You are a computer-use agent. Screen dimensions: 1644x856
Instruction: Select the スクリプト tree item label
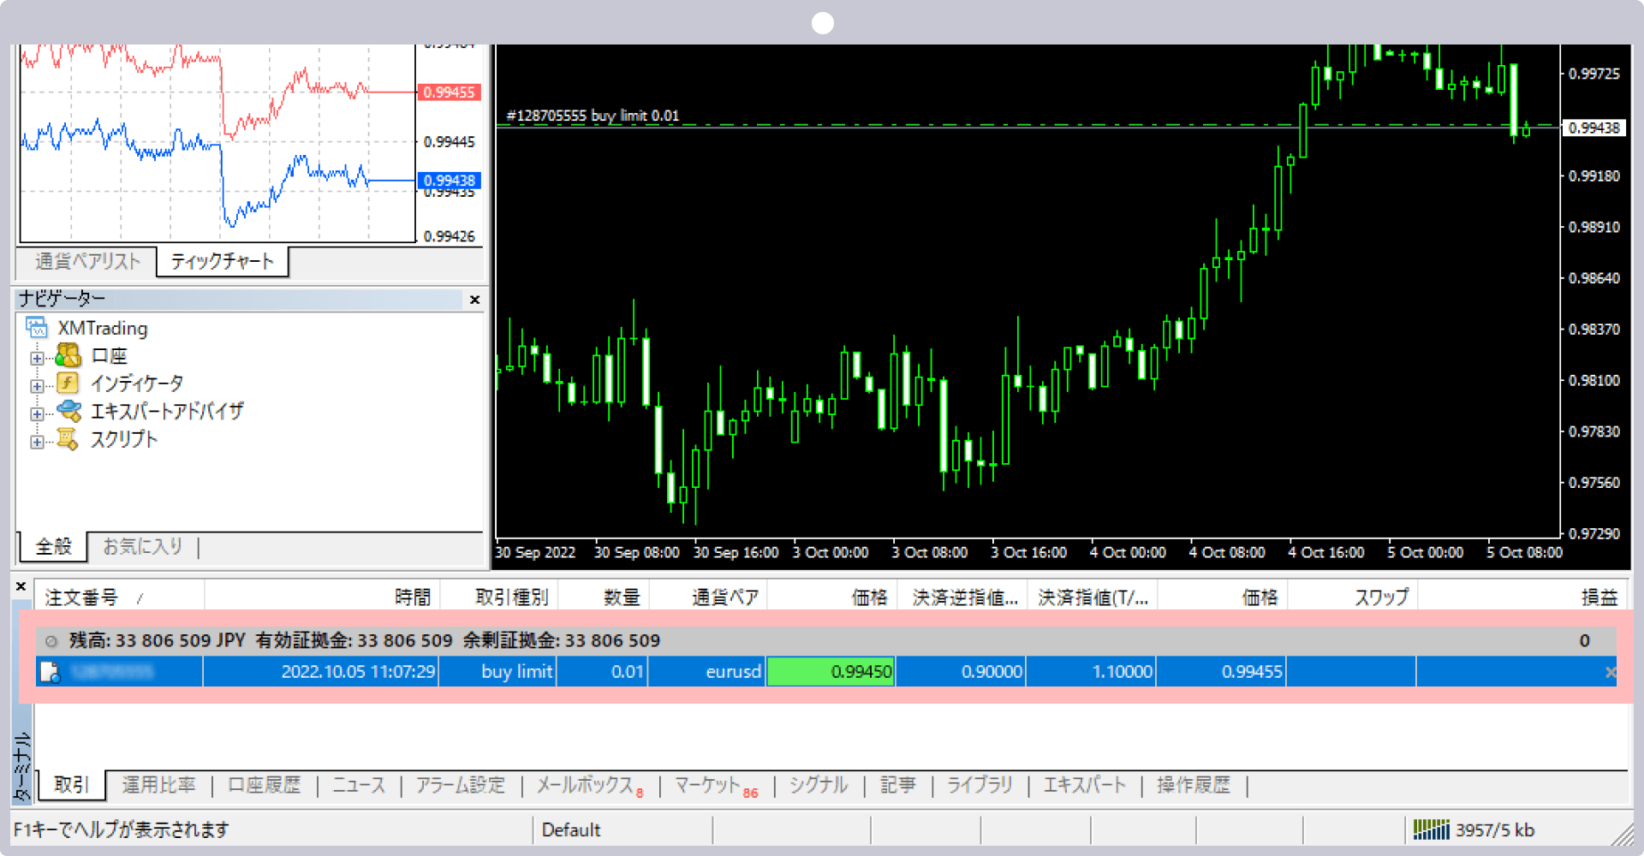[x=124, y=439]
